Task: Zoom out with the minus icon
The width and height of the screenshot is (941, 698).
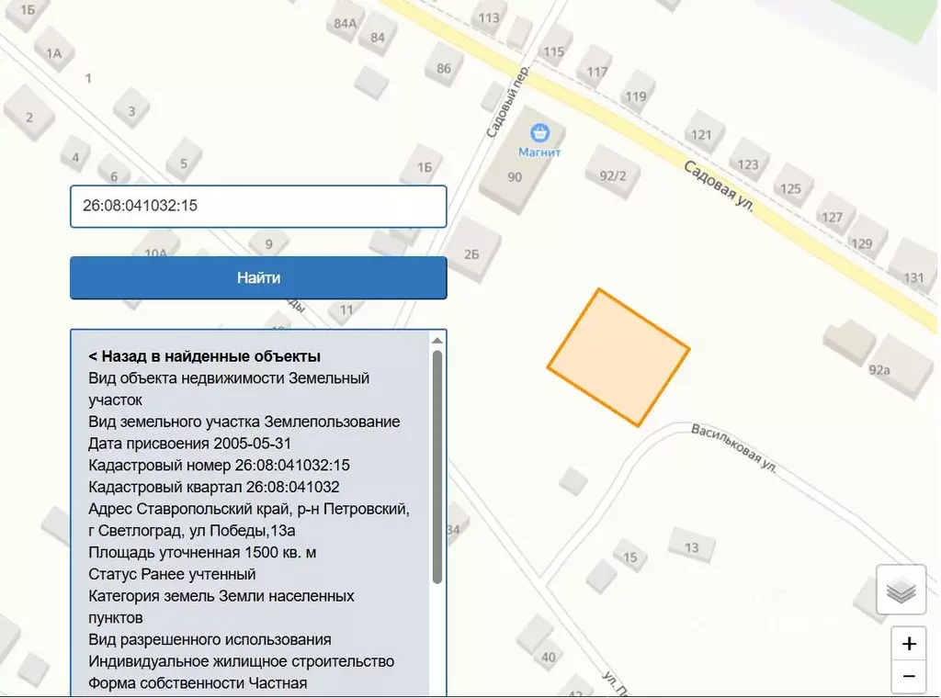Action: [x=908, y=676]
